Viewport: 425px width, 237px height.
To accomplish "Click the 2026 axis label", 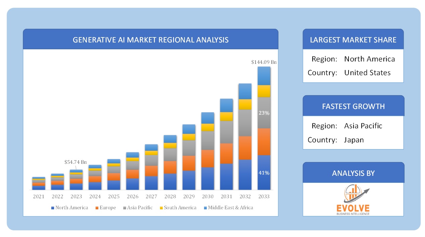I will [132, 197].
